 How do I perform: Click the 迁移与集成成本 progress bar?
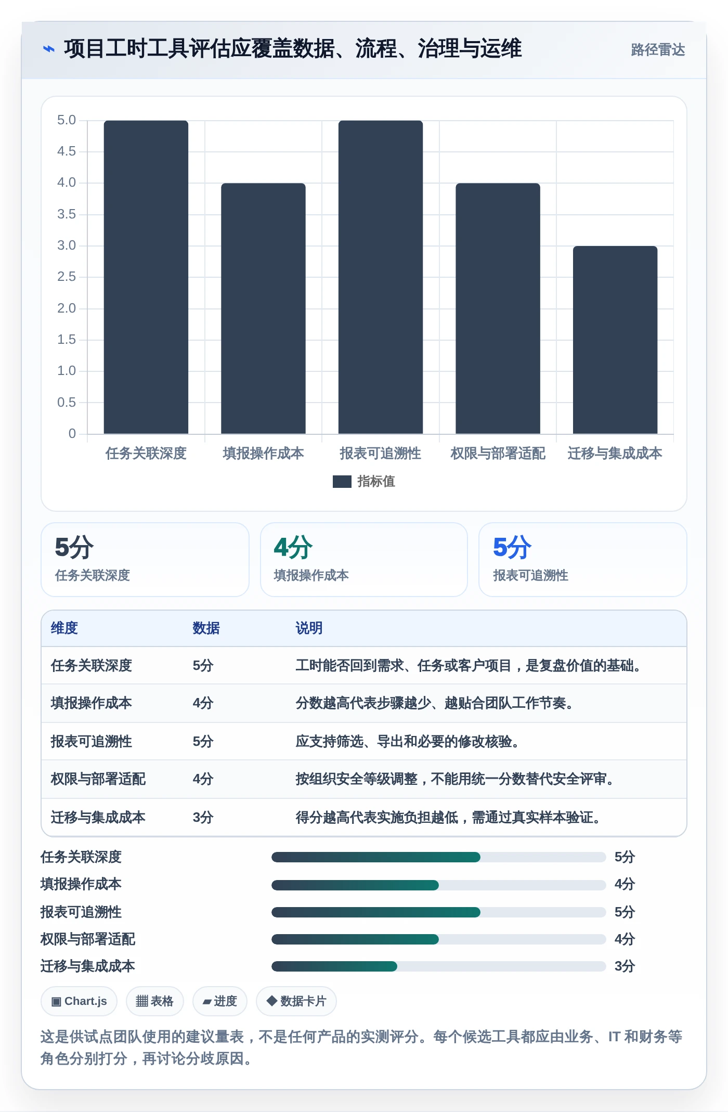[439, 966]
